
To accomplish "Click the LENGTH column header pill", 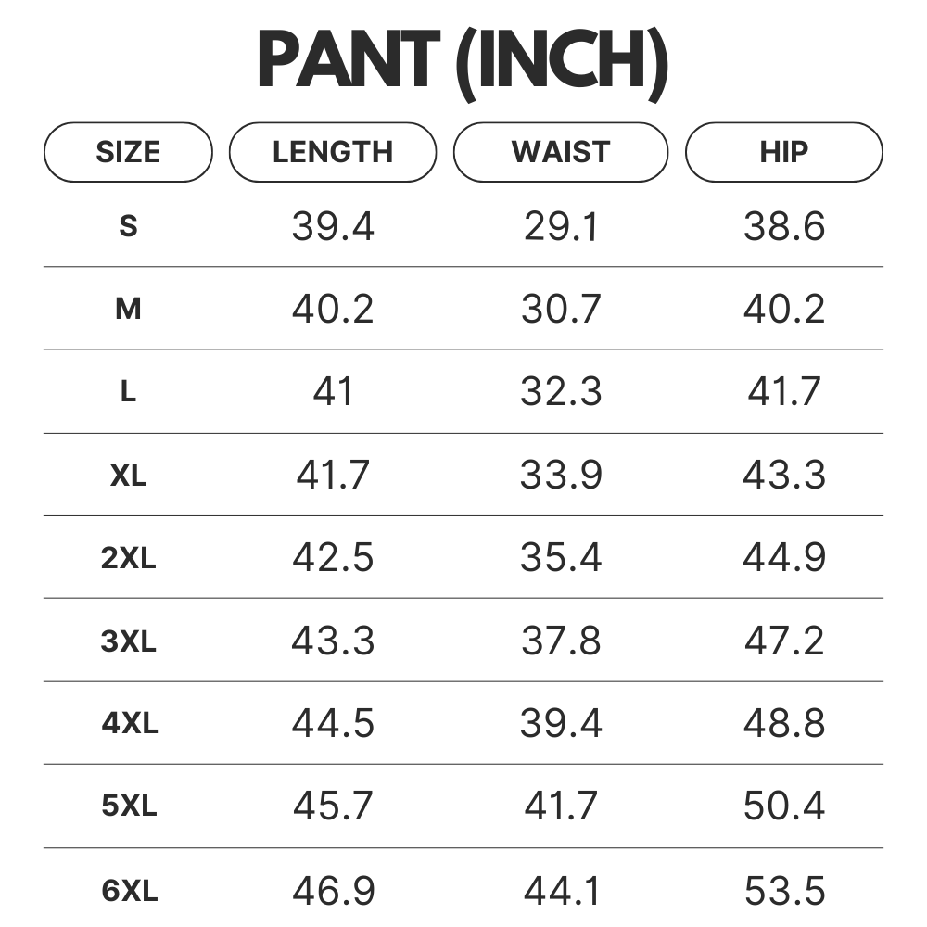I will click(333, 152).
